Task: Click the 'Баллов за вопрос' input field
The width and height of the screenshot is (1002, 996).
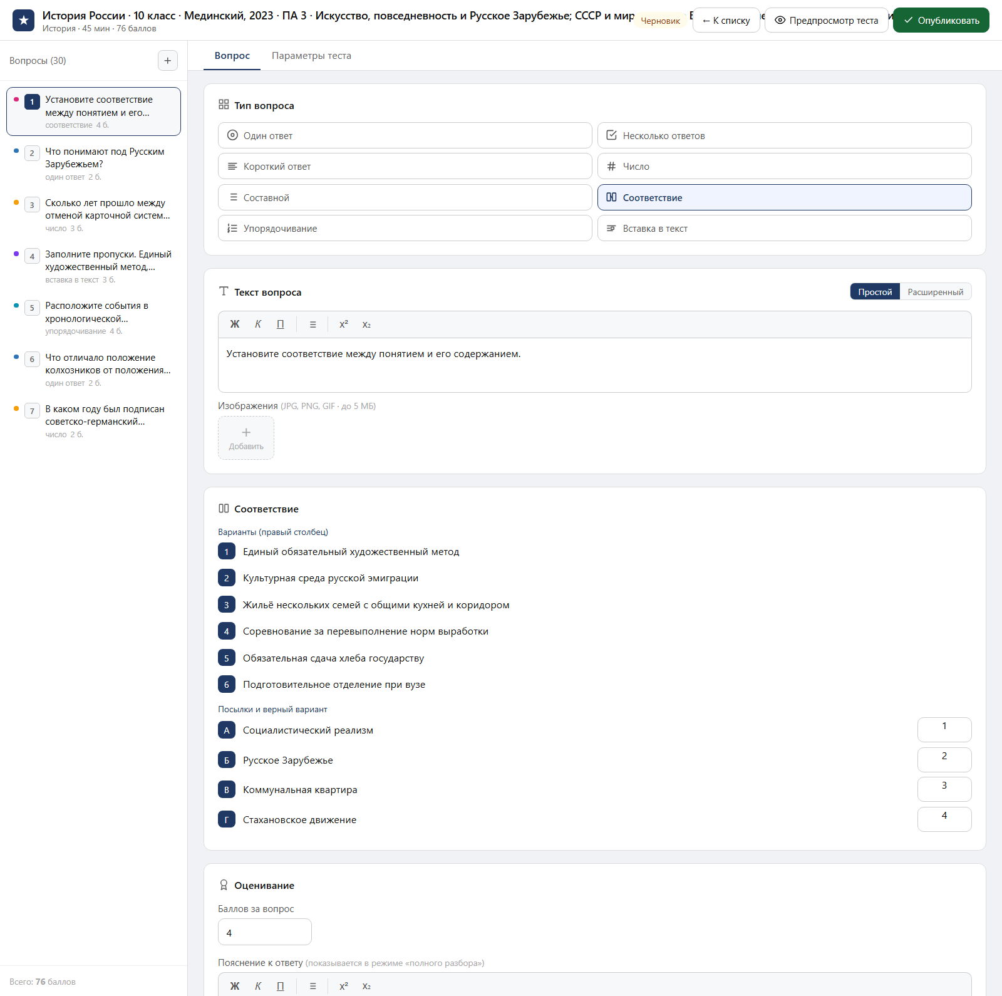Action: (x=265, y=932)
